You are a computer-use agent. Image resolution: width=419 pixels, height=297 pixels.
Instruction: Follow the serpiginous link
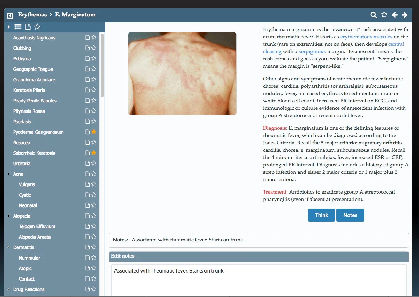pos(312,51)
